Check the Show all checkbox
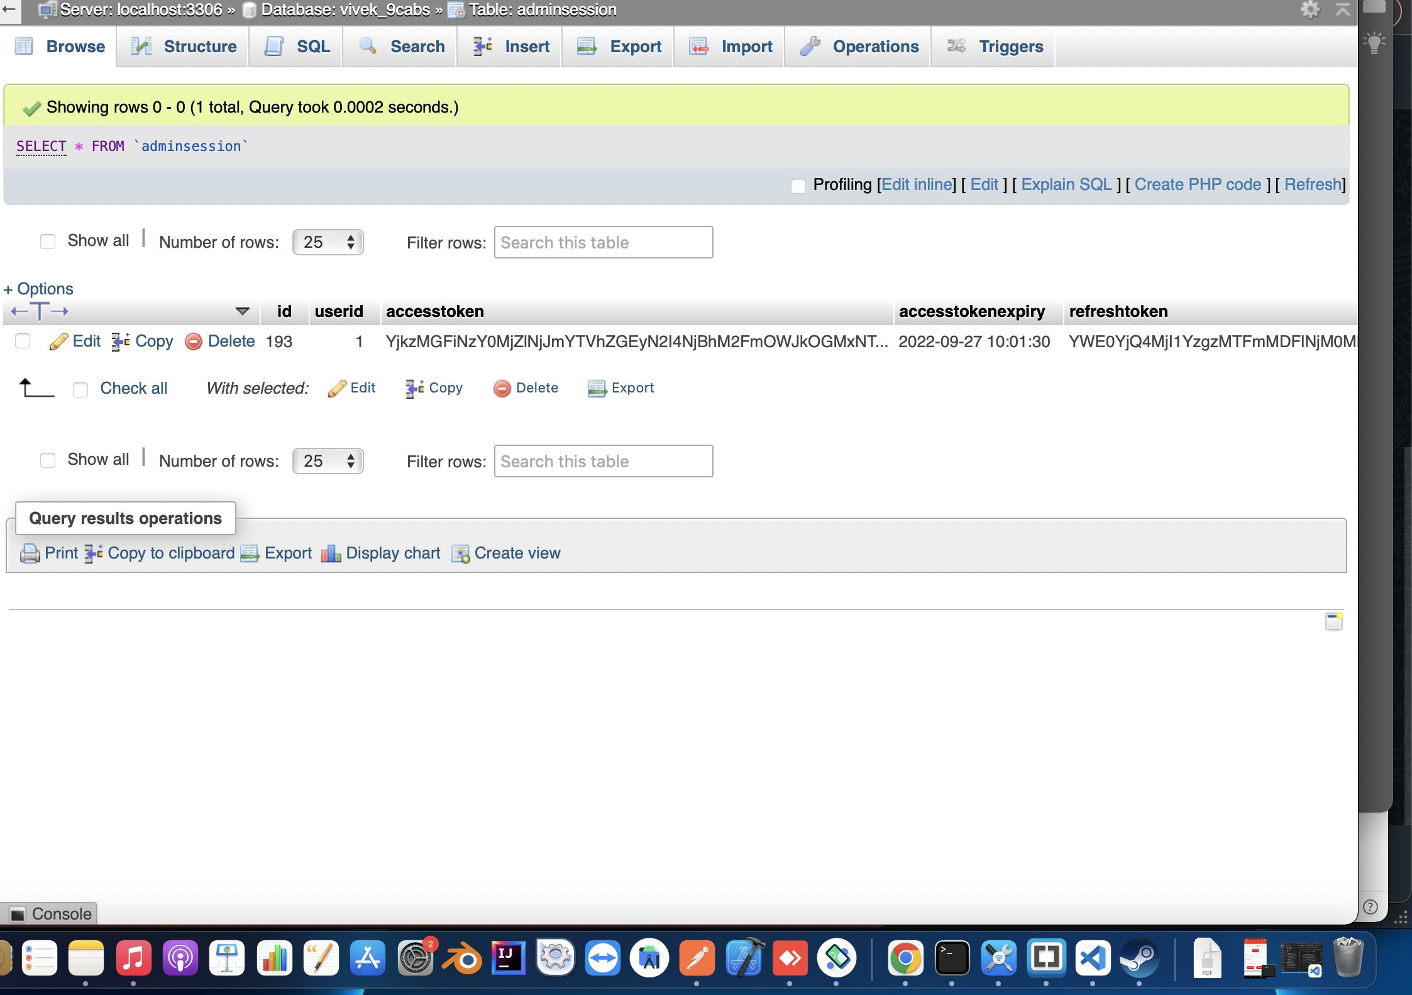Image resolution: width=1412 pixels, height=995 pixels. click(47, 242)
